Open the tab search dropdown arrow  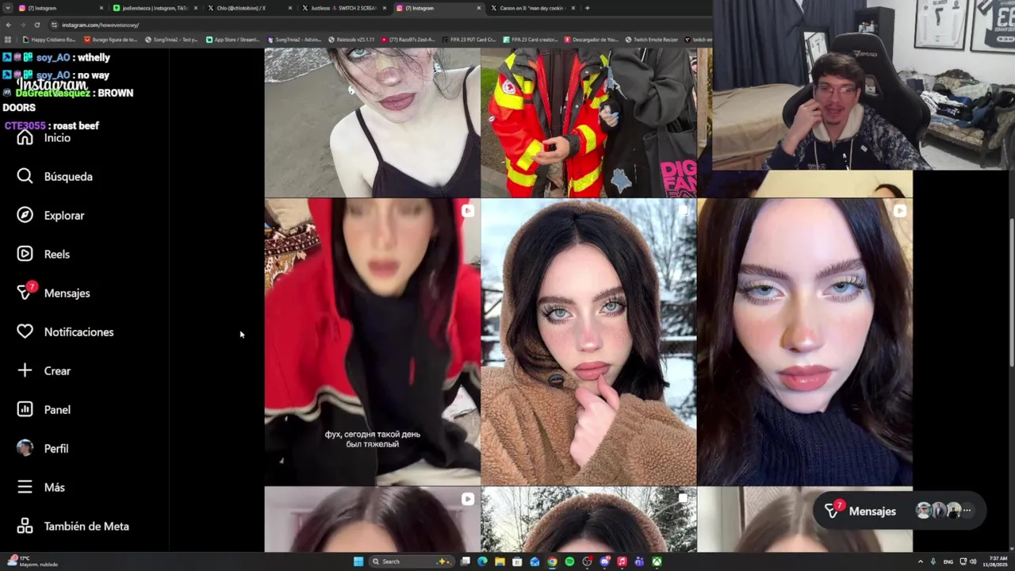[x=6, y=8]
